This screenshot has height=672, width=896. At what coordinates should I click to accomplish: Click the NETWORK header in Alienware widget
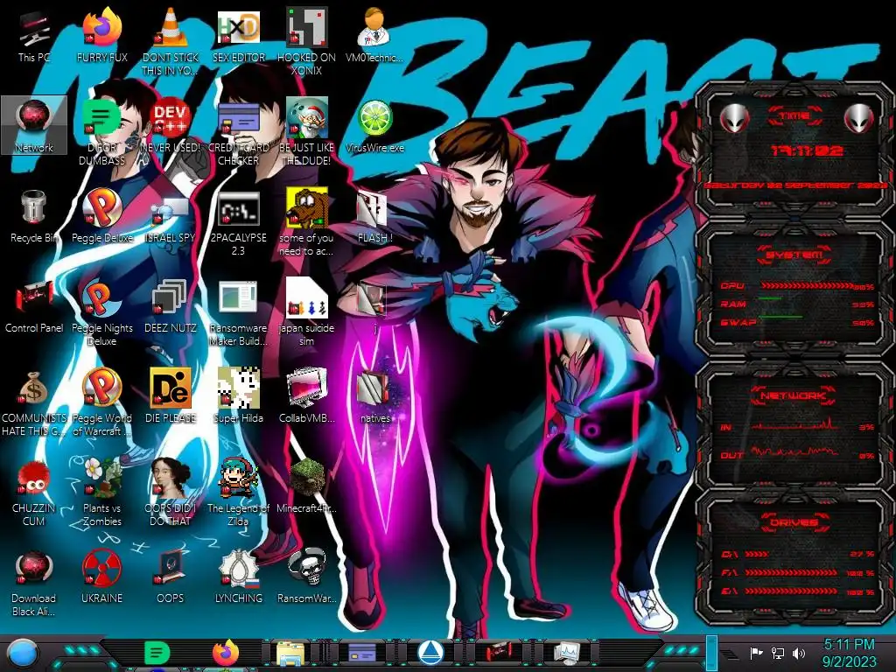coord(794,395)
